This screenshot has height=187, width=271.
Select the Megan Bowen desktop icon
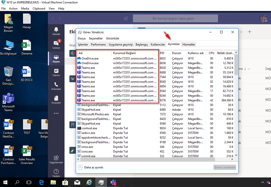click(8, 23)
